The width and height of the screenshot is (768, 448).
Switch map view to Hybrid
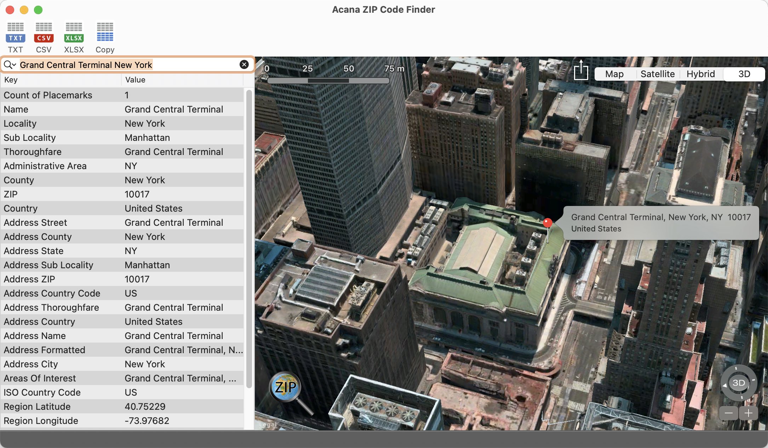point(701,74)
